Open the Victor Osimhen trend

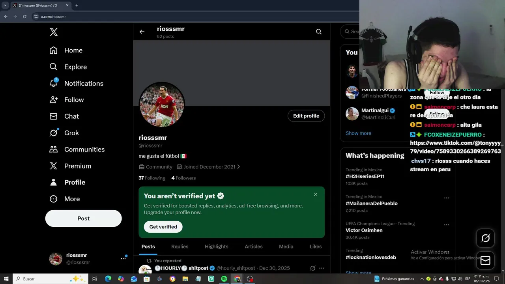click(364, 230)
